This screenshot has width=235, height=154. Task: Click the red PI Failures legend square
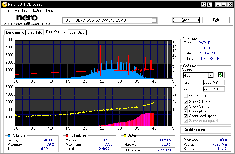point(67,135)
